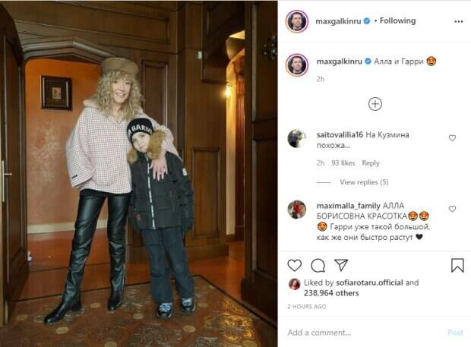View the 238,964 others likes list

click(x=331, y=293)
